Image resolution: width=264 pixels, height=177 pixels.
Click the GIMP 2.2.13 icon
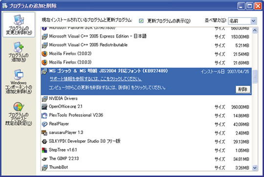(x=44, y=159)
